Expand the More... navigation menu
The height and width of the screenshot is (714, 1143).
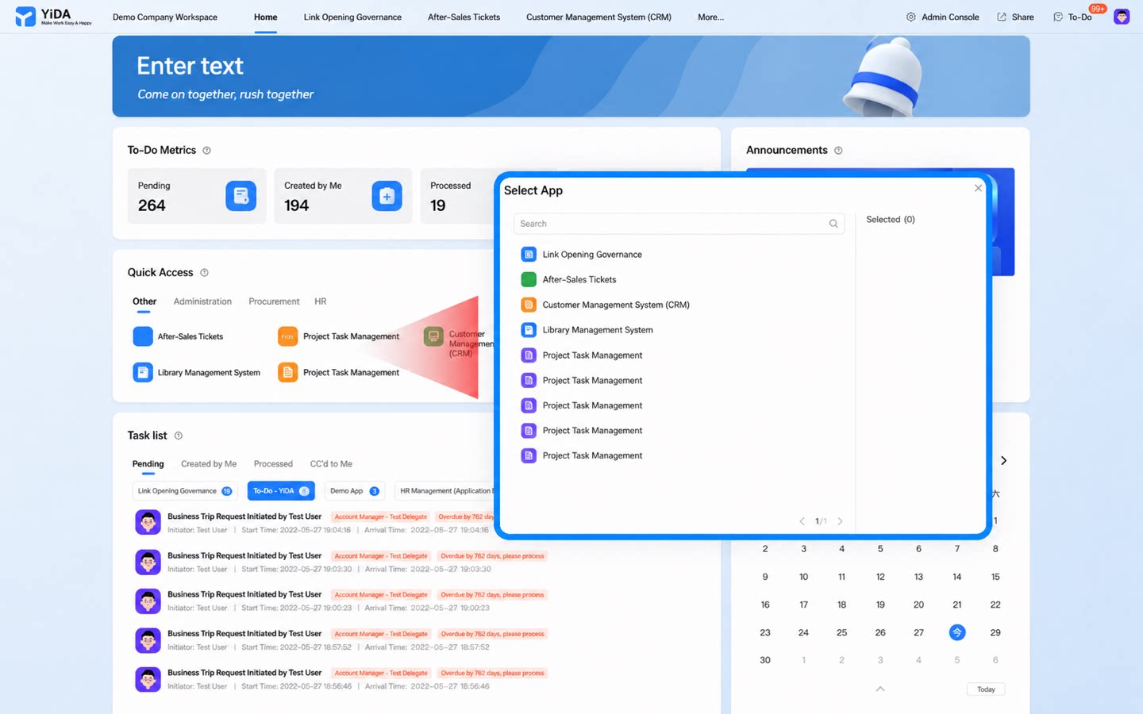click(x=710, y=17)
